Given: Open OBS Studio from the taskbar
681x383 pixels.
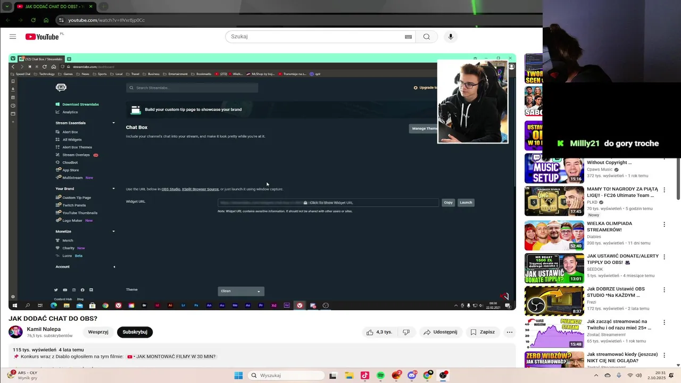Looking at the screenshot, I should coord(443,376).
